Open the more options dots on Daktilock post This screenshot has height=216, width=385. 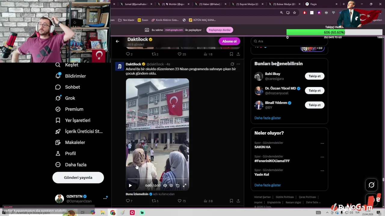(x=238, y=64)
